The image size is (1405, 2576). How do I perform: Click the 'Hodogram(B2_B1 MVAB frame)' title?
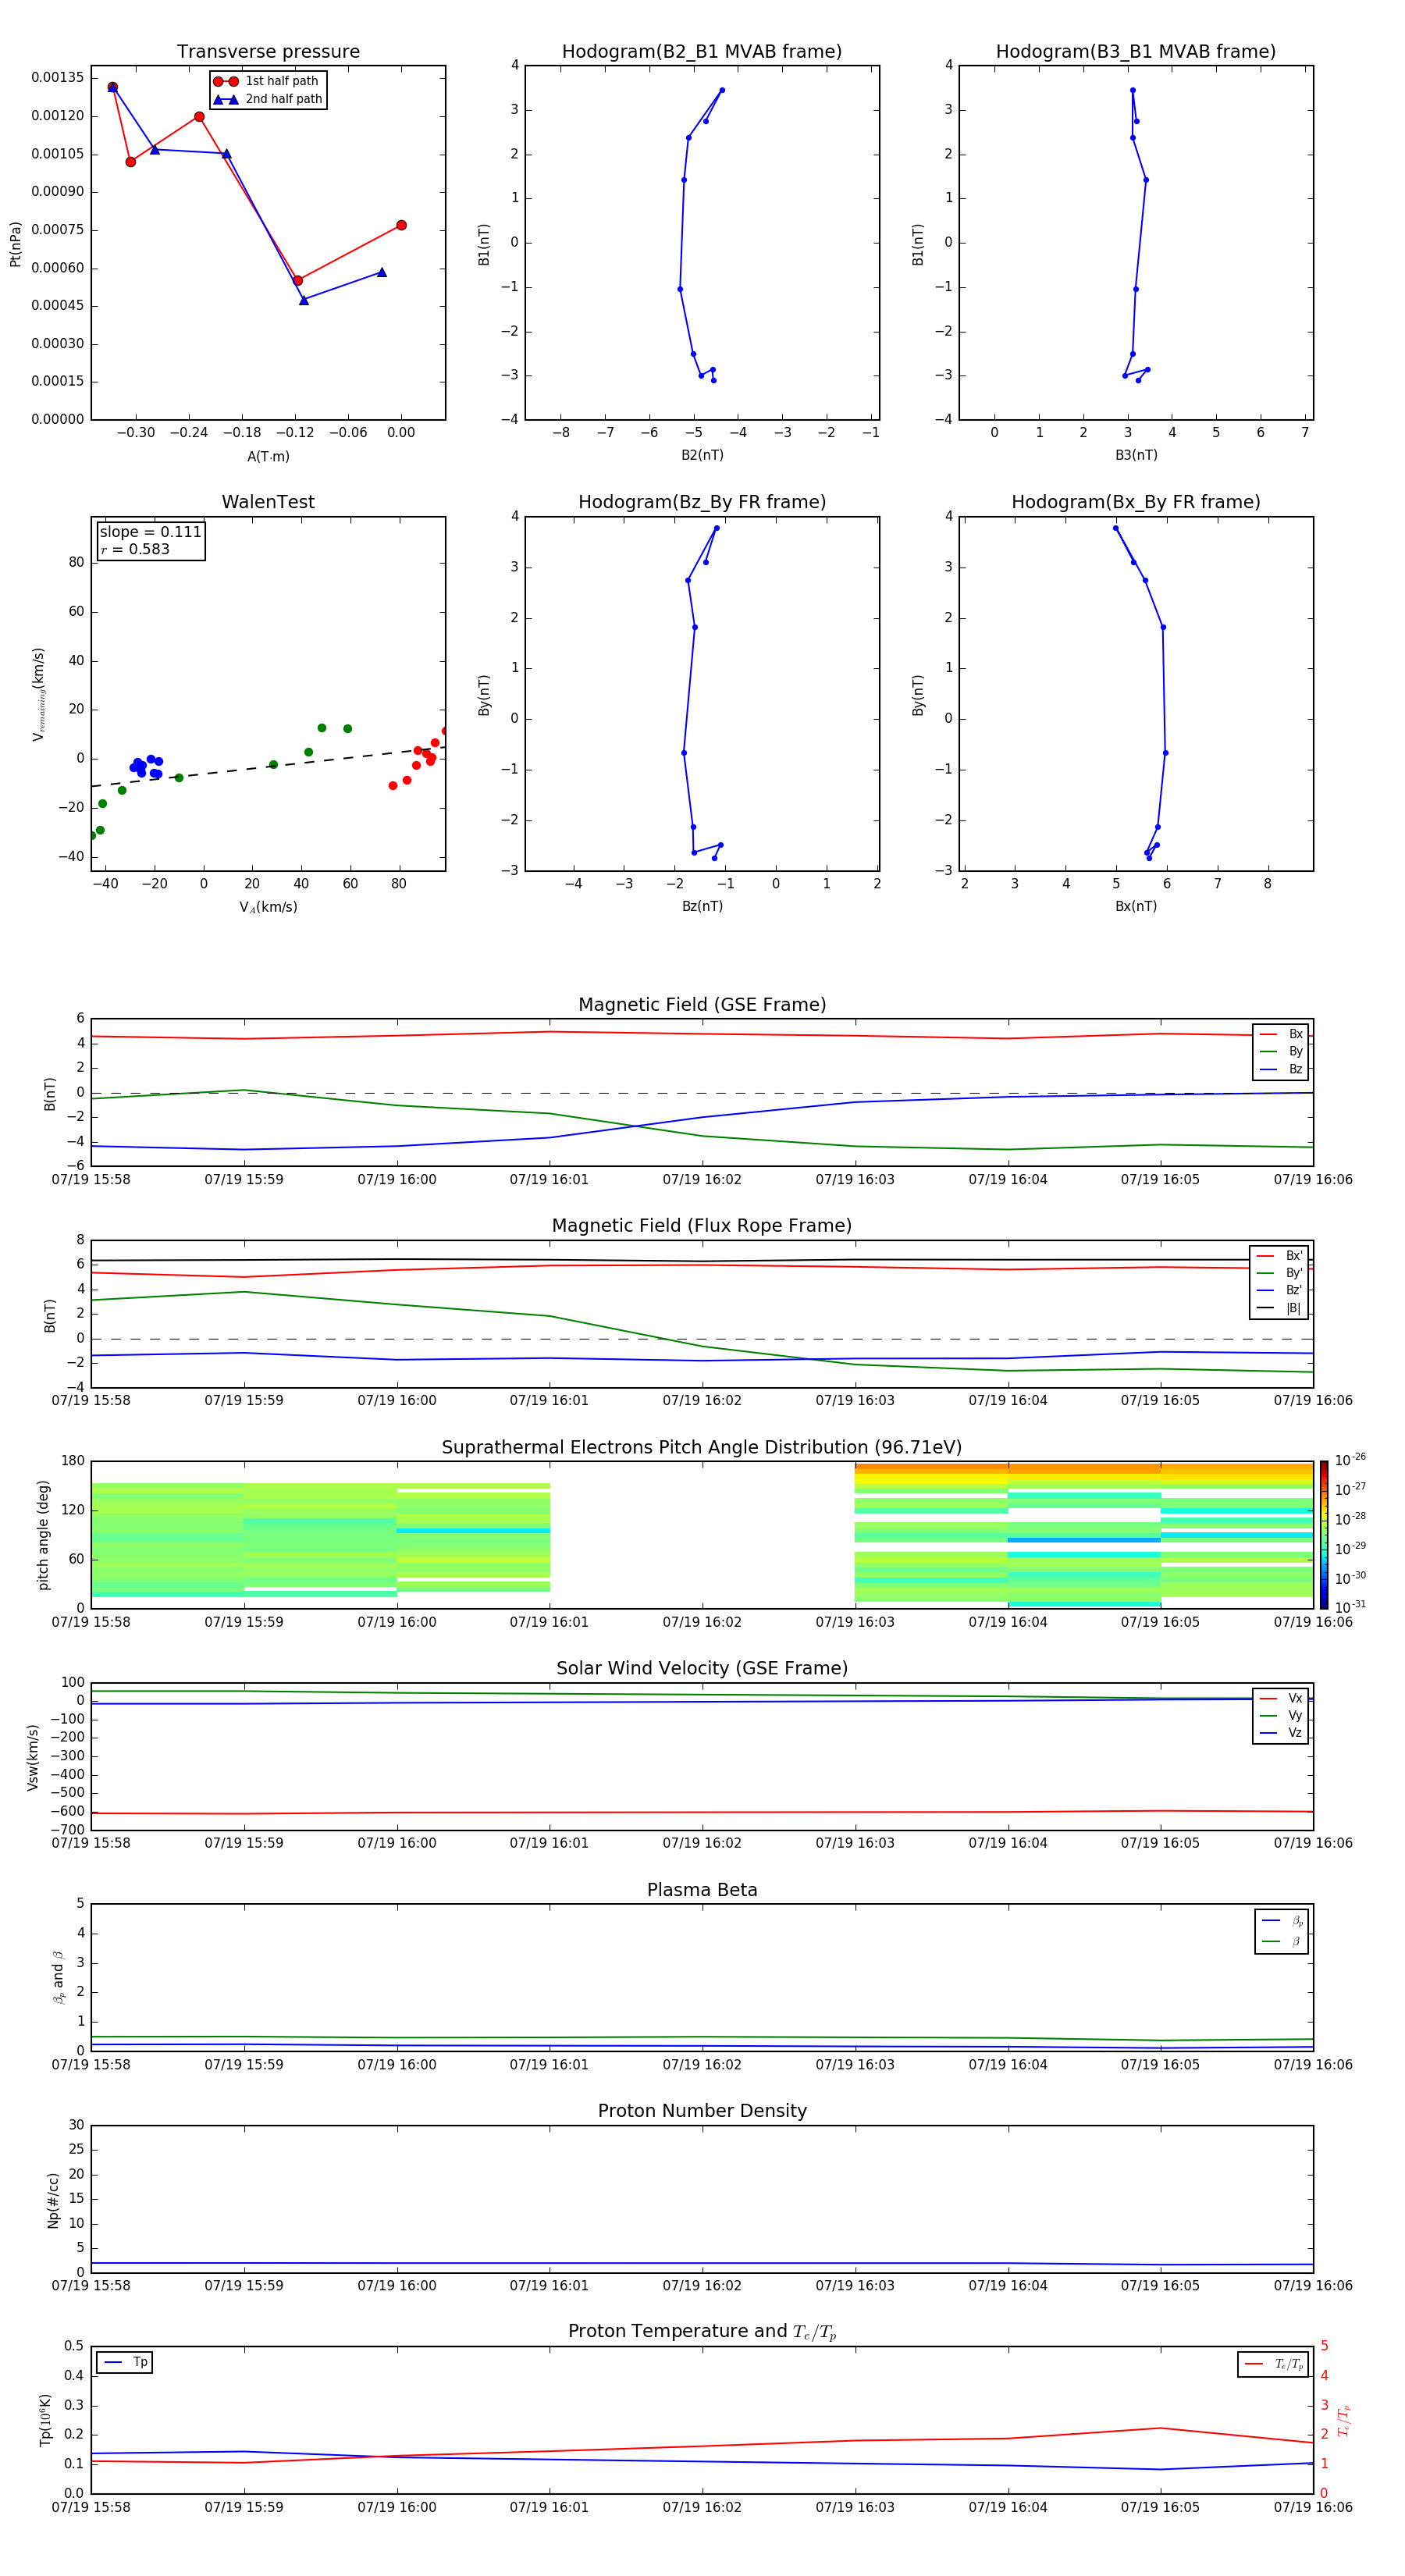(702, 52)
